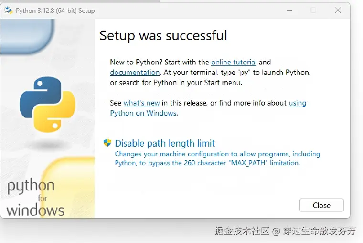The height and width of the screenshot is (243, 363).
Task: Open the online tutorial link
Action: pos(234,62)
